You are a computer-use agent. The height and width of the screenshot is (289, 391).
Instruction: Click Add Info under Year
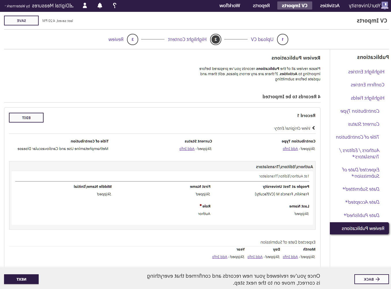tap(220, 257)
